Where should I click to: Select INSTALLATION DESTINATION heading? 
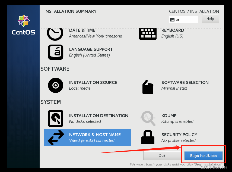coord(99,116)
